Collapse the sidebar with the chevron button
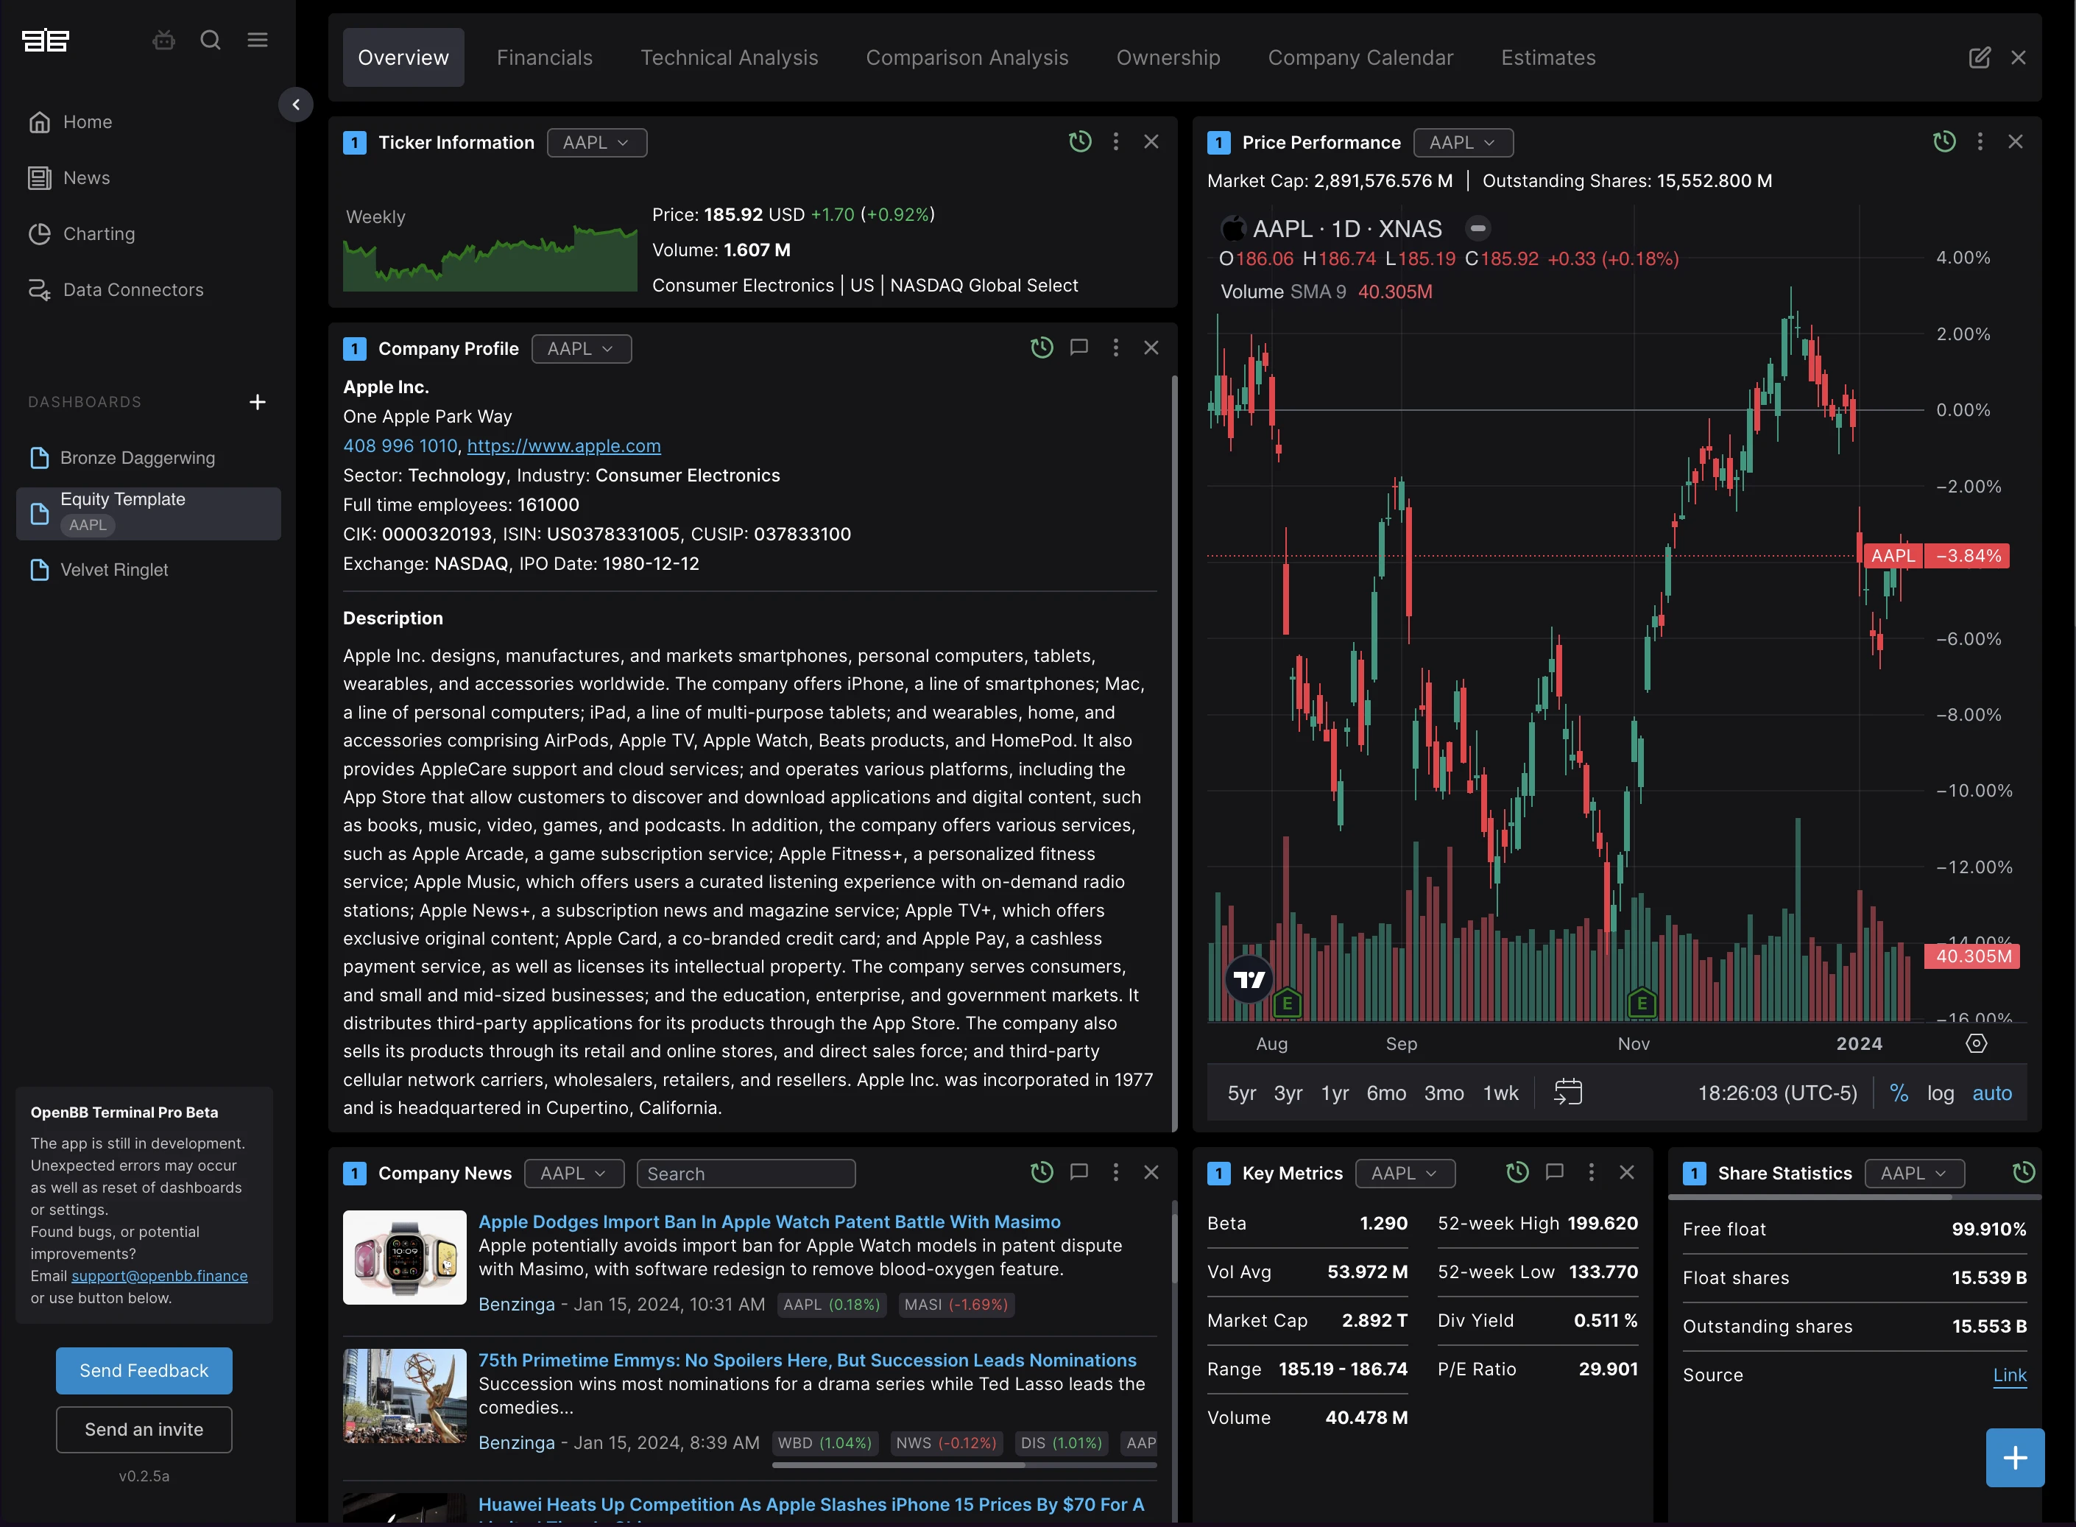The height and width of the screenshot is (1527, 2076). point(296,105)
